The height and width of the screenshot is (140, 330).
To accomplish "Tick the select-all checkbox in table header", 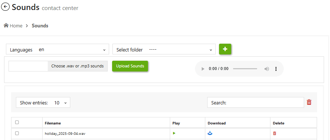I will (17, 122).
